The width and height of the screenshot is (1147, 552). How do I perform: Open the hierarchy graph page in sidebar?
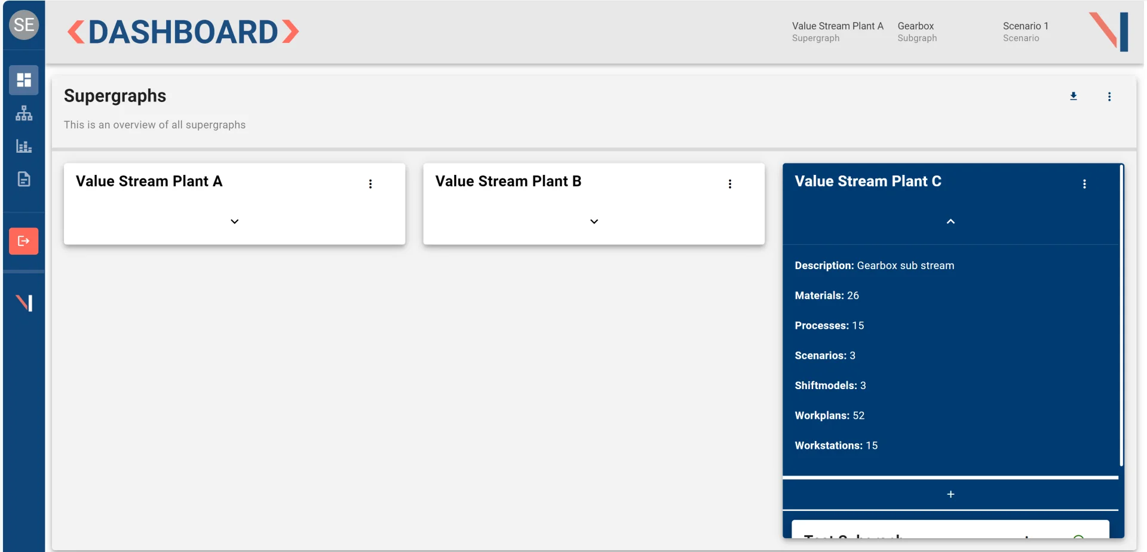(24, 113)
